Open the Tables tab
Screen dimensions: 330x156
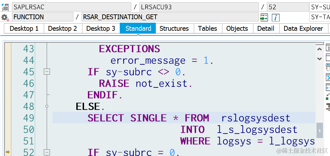[208, 29]
